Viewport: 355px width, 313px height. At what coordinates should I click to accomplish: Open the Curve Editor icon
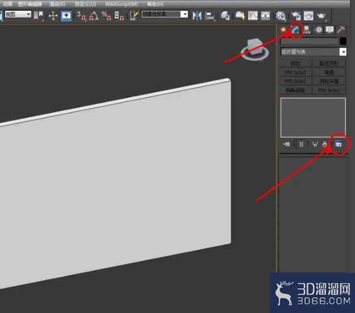(x=253, y=16)
